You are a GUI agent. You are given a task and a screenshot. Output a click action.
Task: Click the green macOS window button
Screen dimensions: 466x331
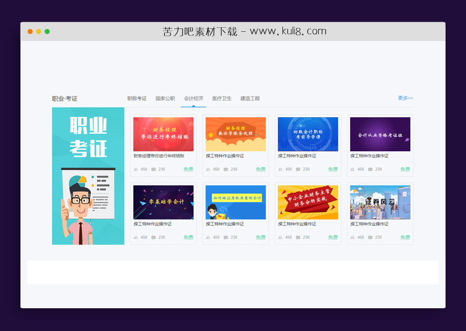click(x=47, y=31)
